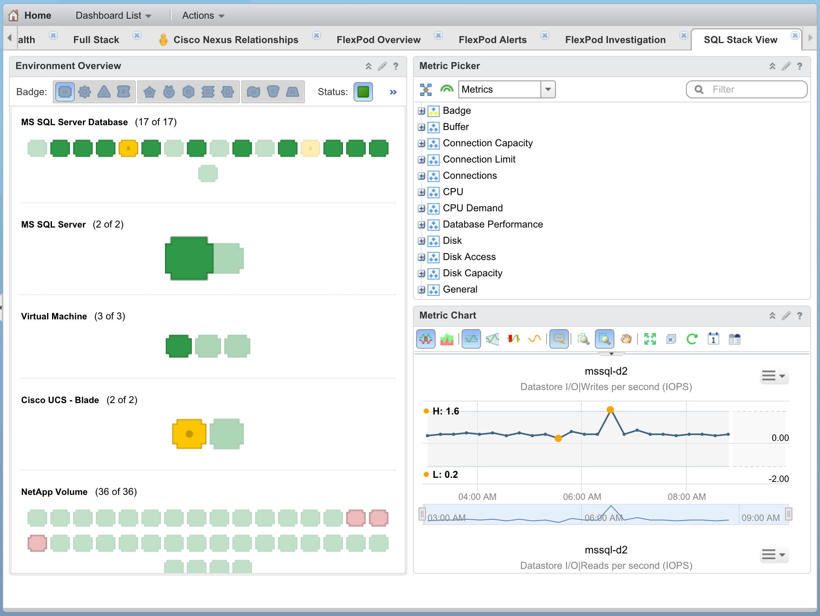Select the Health badge icon
Viewport: 820px width, 616px height.
[65, 92]
